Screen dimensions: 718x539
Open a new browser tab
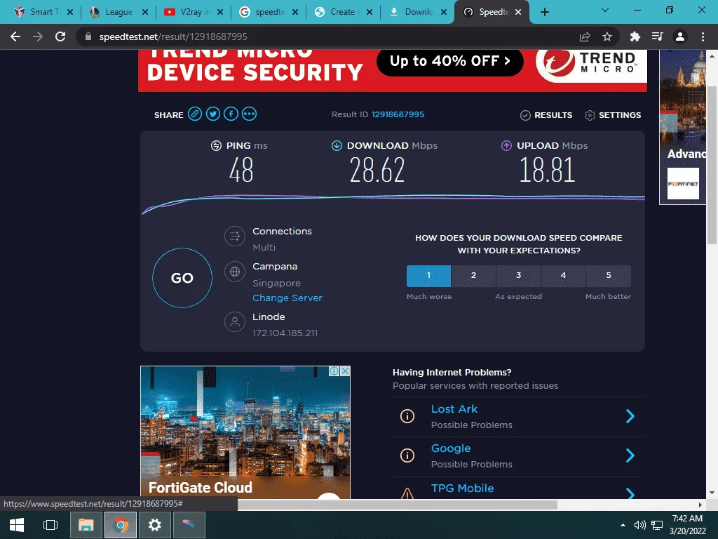[544, 12]
